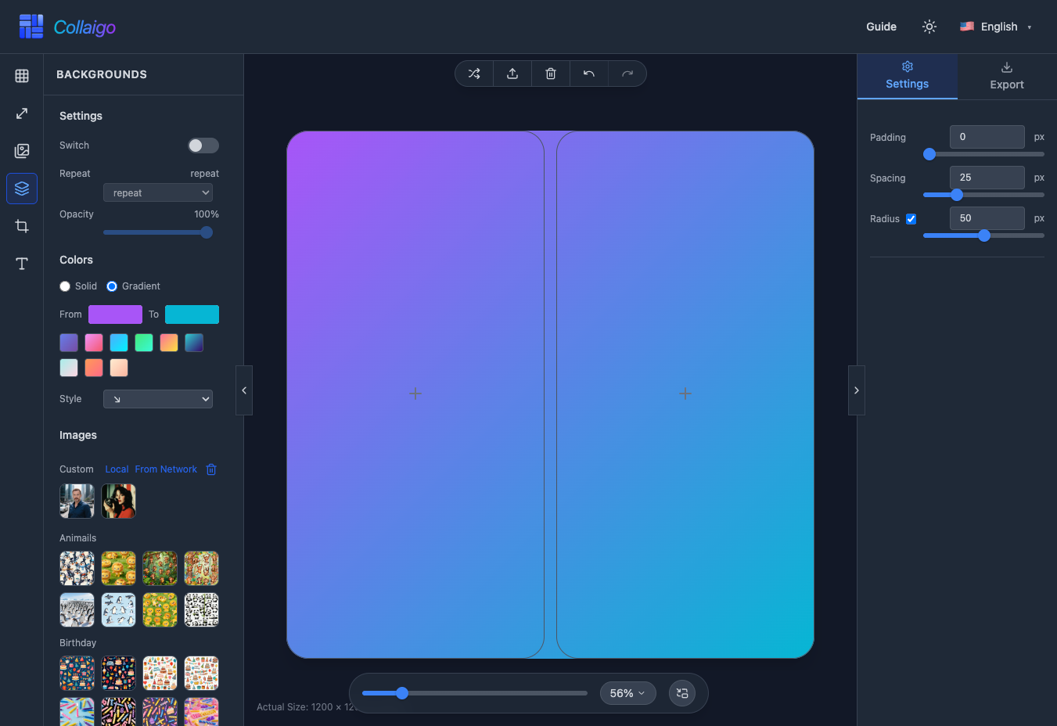This screenshot has height=726, width=1057.
Task: Collapse the right settings panel
Action: tap(857, 390)
